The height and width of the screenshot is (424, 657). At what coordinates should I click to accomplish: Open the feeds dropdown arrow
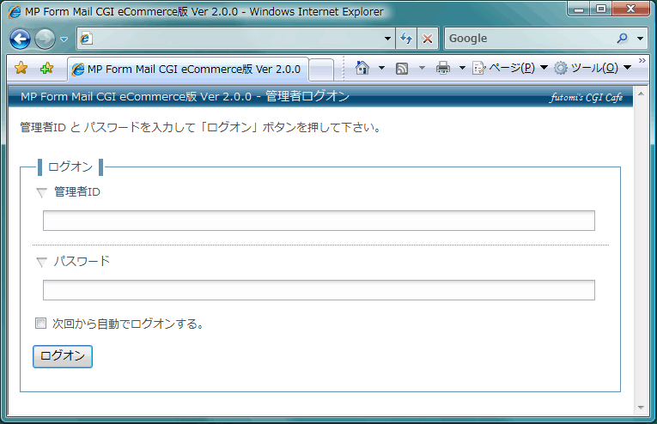pyautogui.click(x=422, y=68)
